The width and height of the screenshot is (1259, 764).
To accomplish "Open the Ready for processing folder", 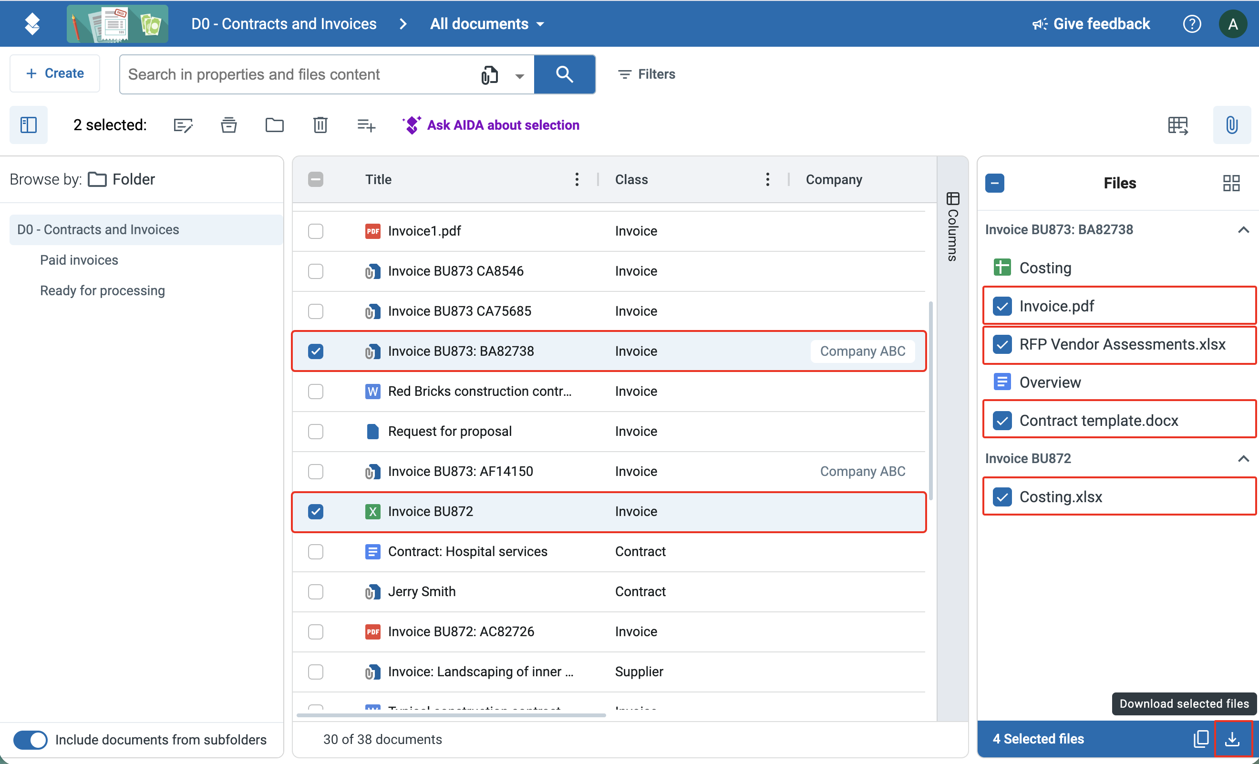I will 103,291.
